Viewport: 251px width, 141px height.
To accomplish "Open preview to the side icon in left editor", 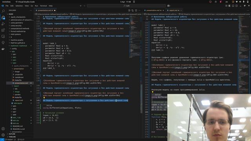I will click(x=129, y=11).
